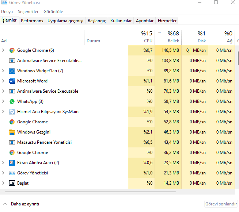Expand the Google Chrome (6) process group
239x212 pixels.
pyautogui.click(x=4, y=50)
